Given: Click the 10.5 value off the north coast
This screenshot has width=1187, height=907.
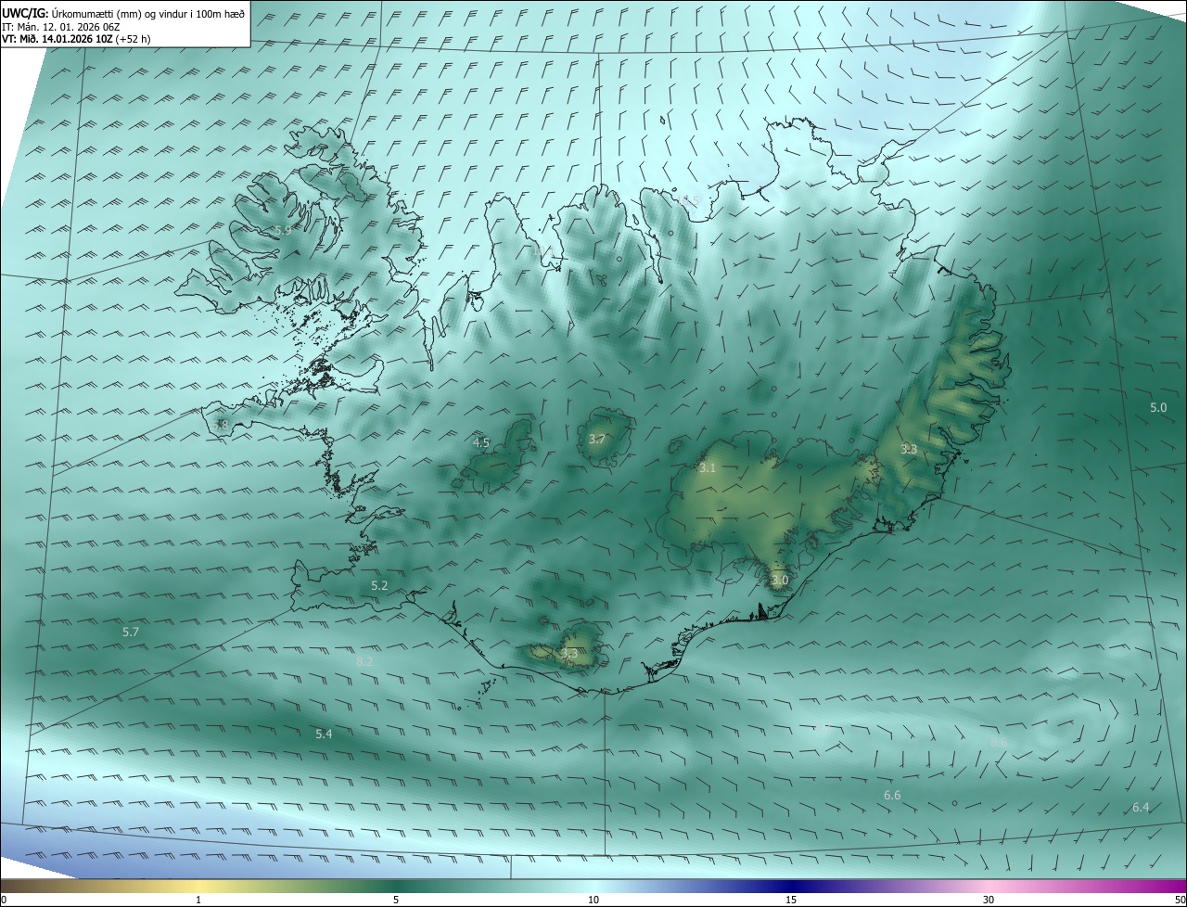Looking at the screenshot, I should click(x=687, y=200).
